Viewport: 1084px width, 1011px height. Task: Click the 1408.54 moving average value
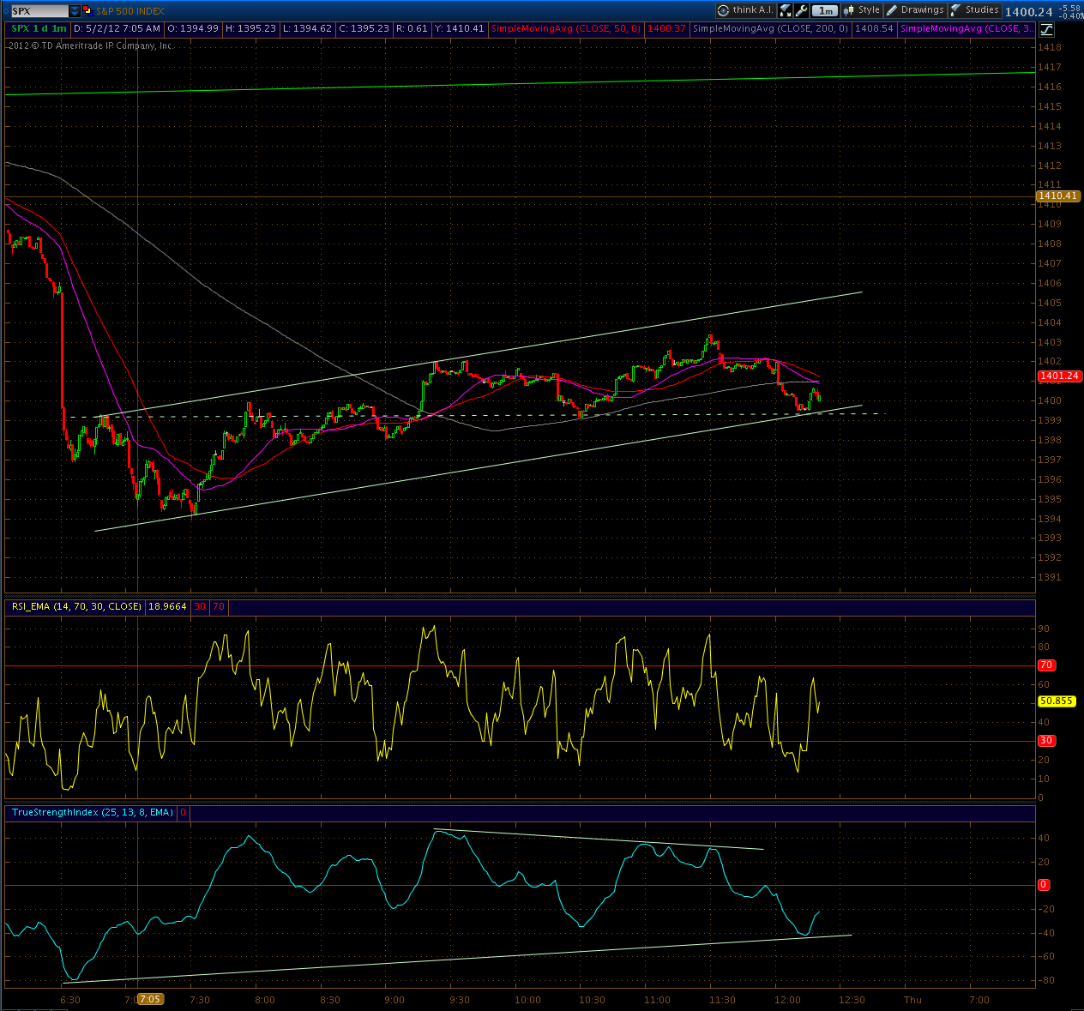[x=874, y=28]
